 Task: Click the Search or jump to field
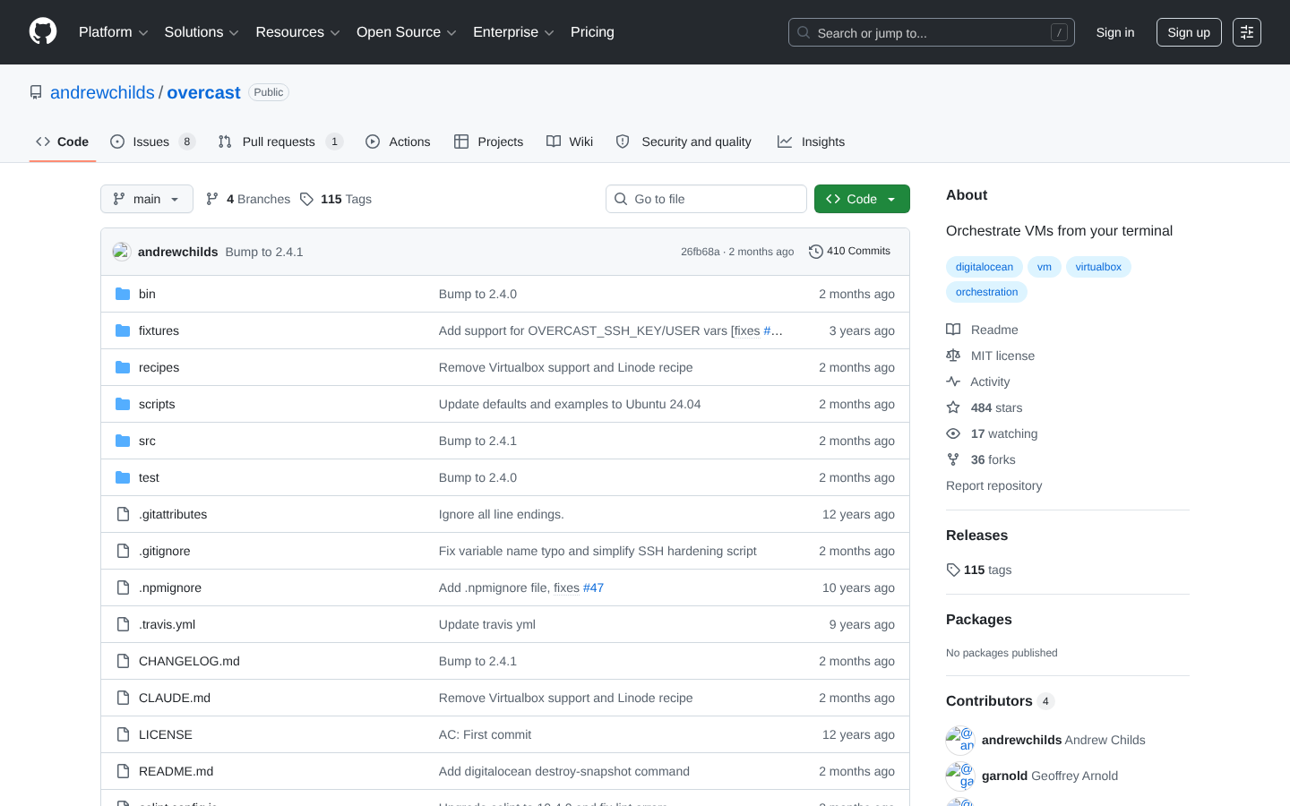932,32
